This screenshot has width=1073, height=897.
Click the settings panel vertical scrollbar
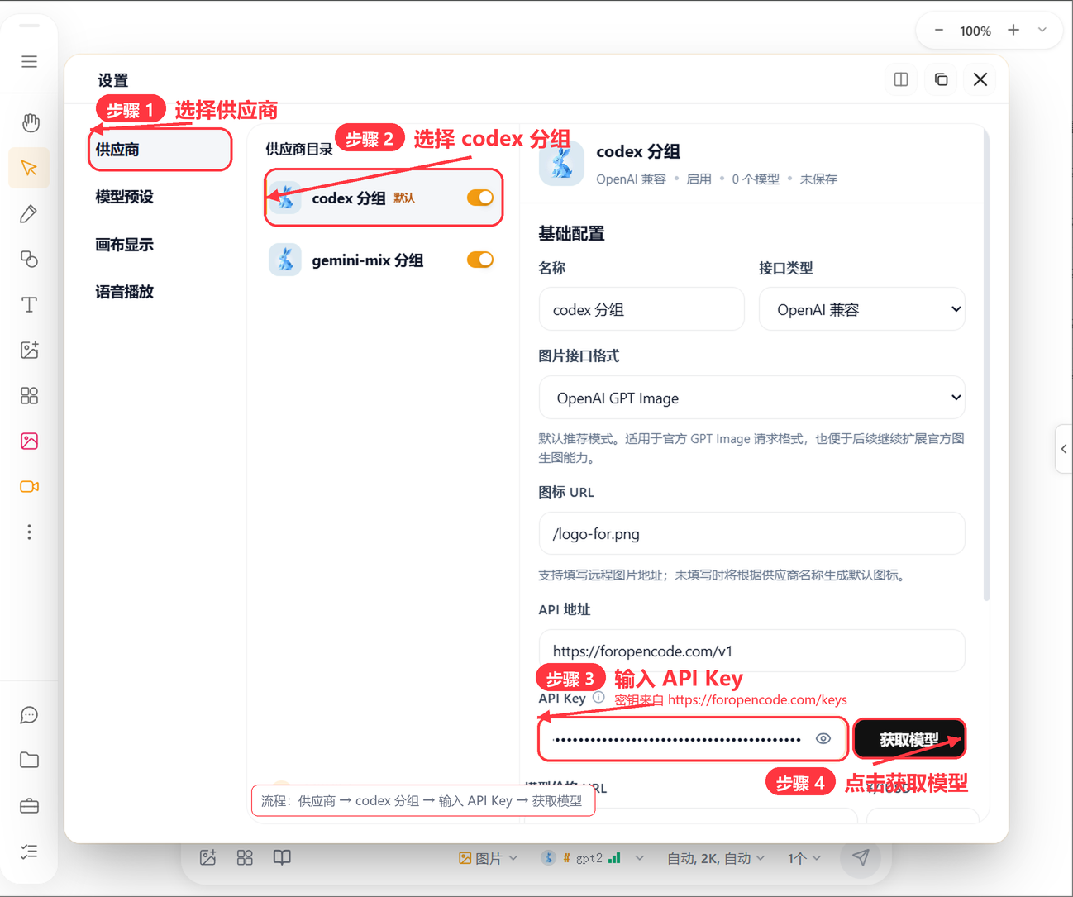click(986, 364)
